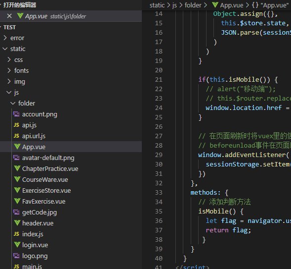Image resolution: width=291 pixels, height=269 pixels.
Task: Click line number 21 in gutter
Action: coord(159,80)
